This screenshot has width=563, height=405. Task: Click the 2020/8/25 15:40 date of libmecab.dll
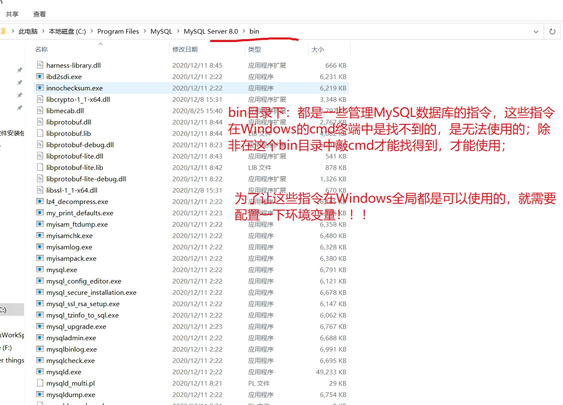pos(197,111)
